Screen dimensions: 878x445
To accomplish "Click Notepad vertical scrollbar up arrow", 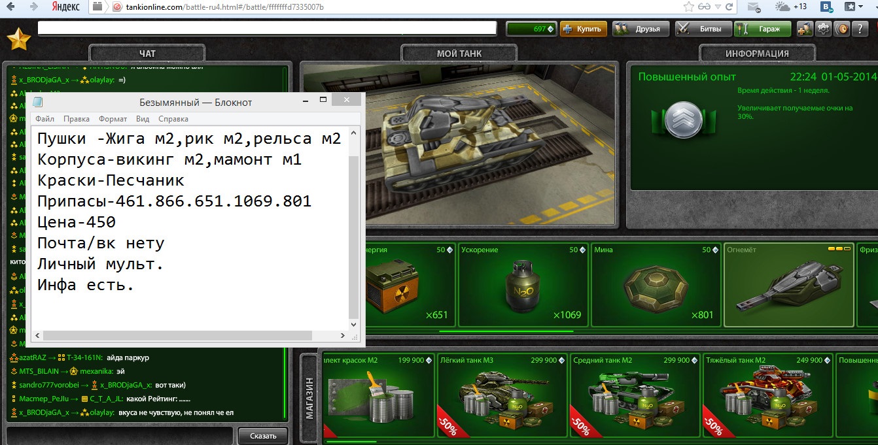I will (x=354, y=132).
